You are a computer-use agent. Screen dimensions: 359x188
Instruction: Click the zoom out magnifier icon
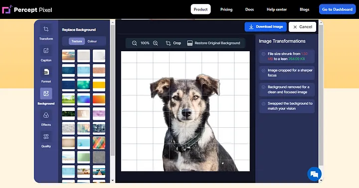click(x=135, y=43)
